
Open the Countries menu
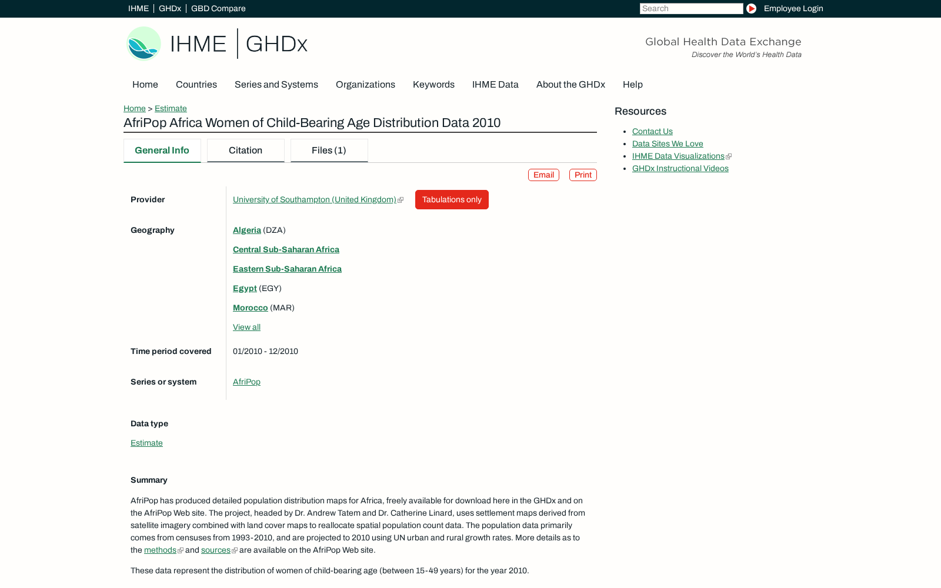pyautogui.click(x=196, y=85)
